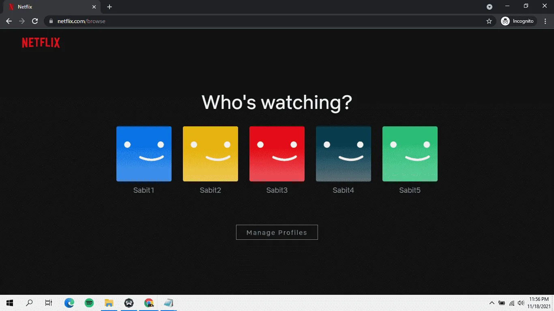
Task: Pick the red Sabit3 profile avatar
Action: pyautogui.click(x=277, y=154)
